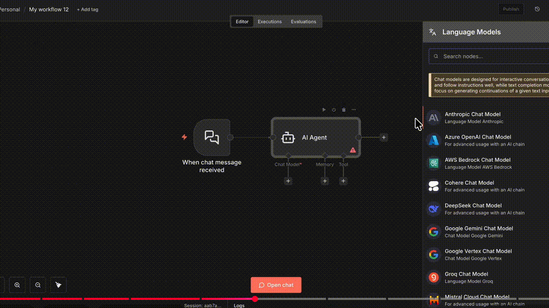549x308 pixels.
Task: Switch to the Executions tab
Action: (269, 21)
